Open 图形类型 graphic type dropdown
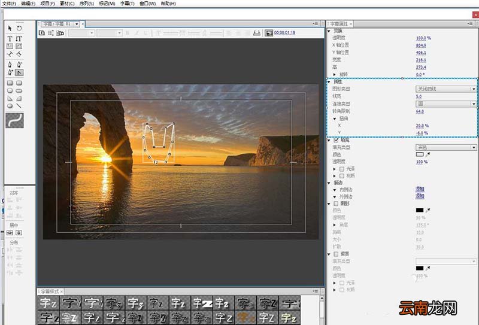Viewport: 479px width, 325px height. coord(445,89)
